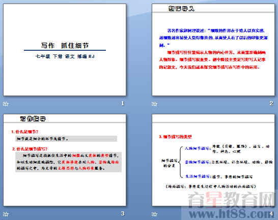Select the title slide thumbnail 写作 抓住细节

point(65,50)
